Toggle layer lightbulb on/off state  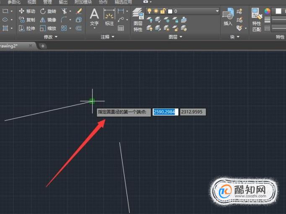coord(149,11)
